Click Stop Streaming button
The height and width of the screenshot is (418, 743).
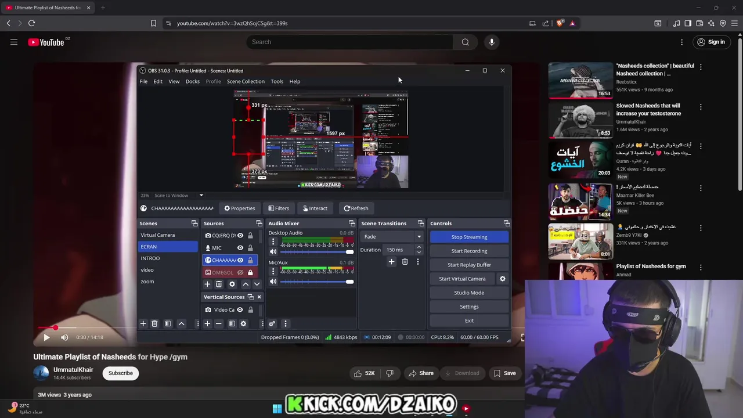pos(469,237)
